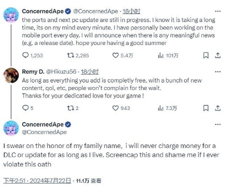Viewport: 229px width, 188px height.
Task: Open more options on the main oath tweet
Action: click(x=217, y=124)
